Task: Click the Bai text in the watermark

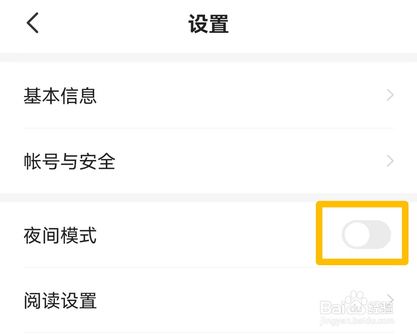Action: (331, 308)
